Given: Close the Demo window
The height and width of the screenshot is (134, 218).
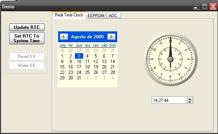Looking at the screenshot, I should [213, 7].
